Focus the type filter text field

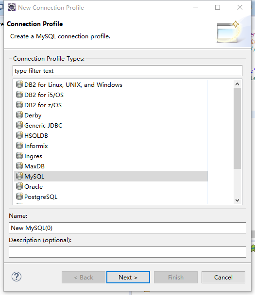127,70
